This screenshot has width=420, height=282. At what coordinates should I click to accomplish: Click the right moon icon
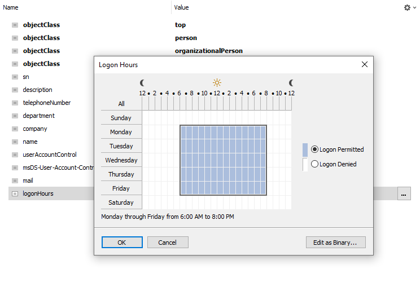pyautogui.click(x=291, y=82)
